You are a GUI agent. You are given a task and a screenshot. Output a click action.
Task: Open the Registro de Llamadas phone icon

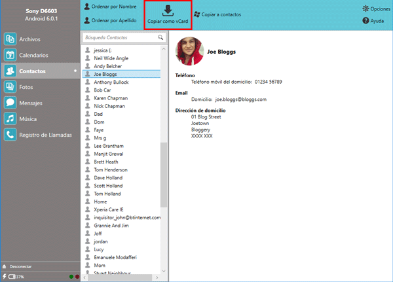click(x=10, y=135)
